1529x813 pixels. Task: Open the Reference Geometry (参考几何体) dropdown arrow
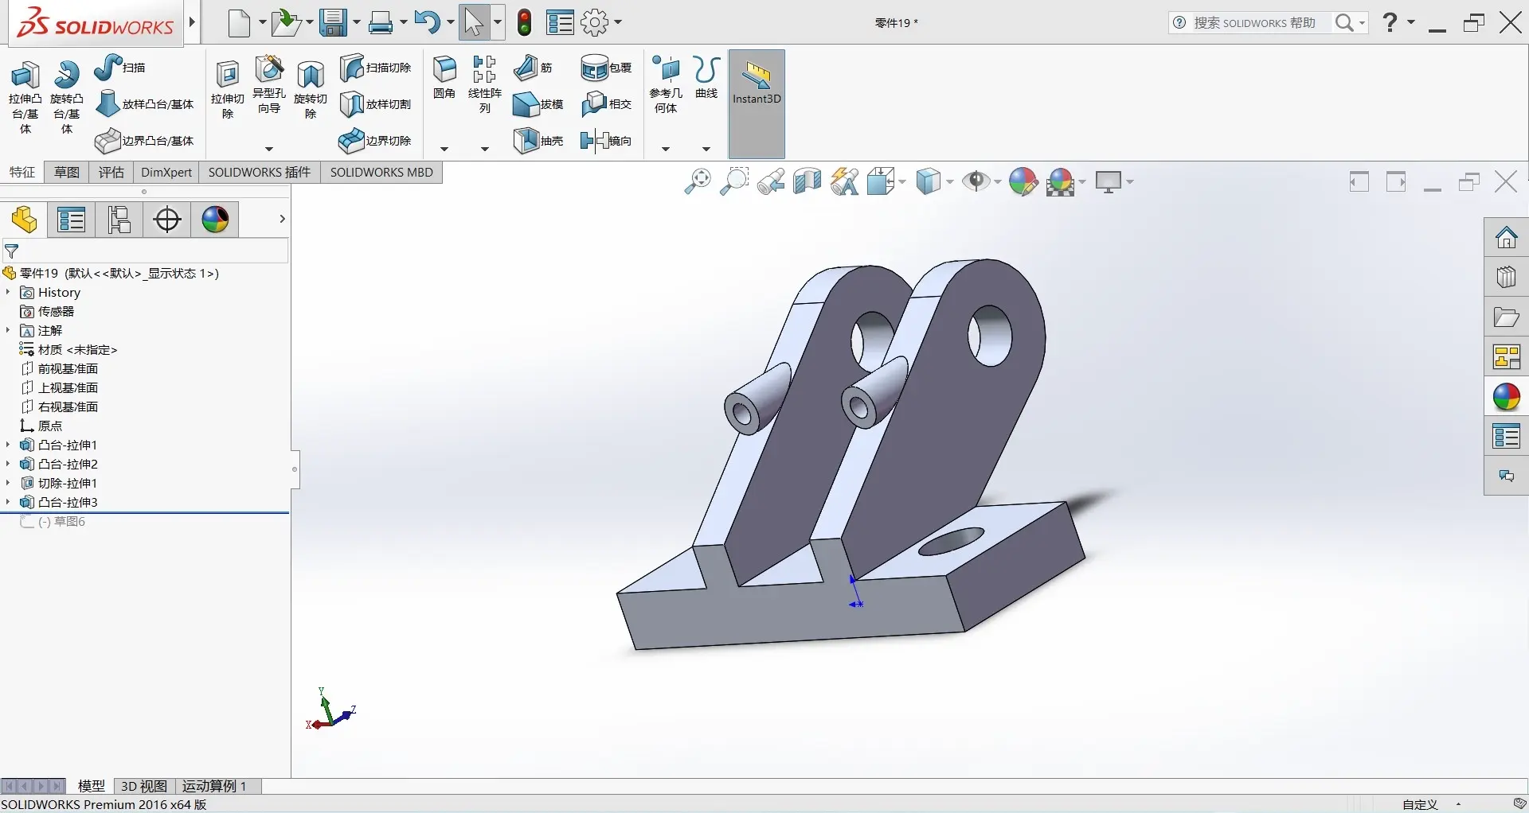coord(666,149)
